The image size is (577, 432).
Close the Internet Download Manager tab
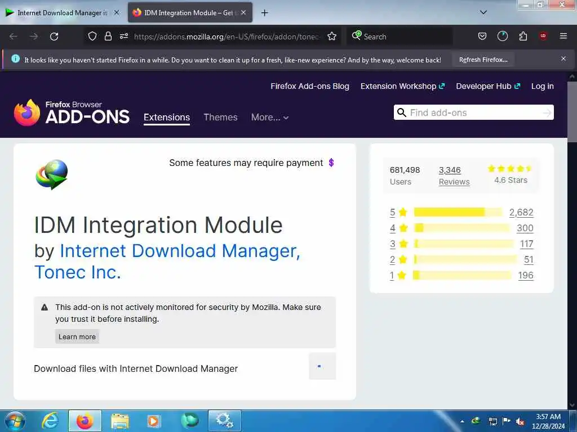[117, 12]
